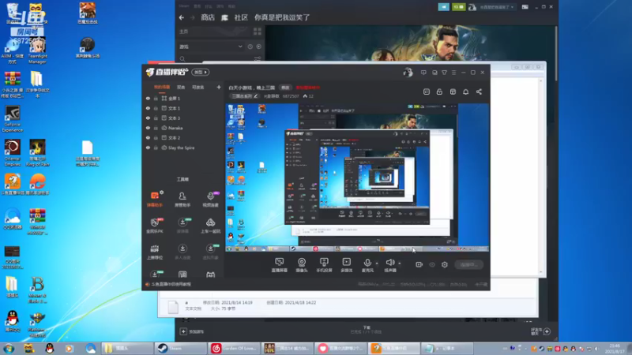
Task: Click the stream preview thumbnail
Action: [357, 177]
